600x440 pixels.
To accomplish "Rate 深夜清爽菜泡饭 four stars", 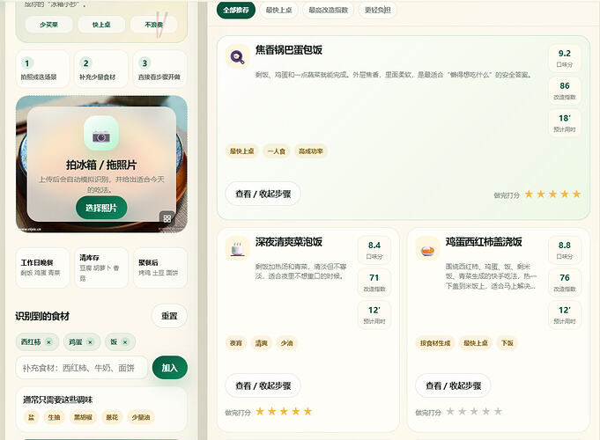I will tap(296, 411).
